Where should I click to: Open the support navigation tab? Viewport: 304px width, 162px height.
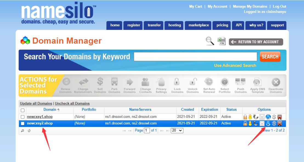[277, 25]
